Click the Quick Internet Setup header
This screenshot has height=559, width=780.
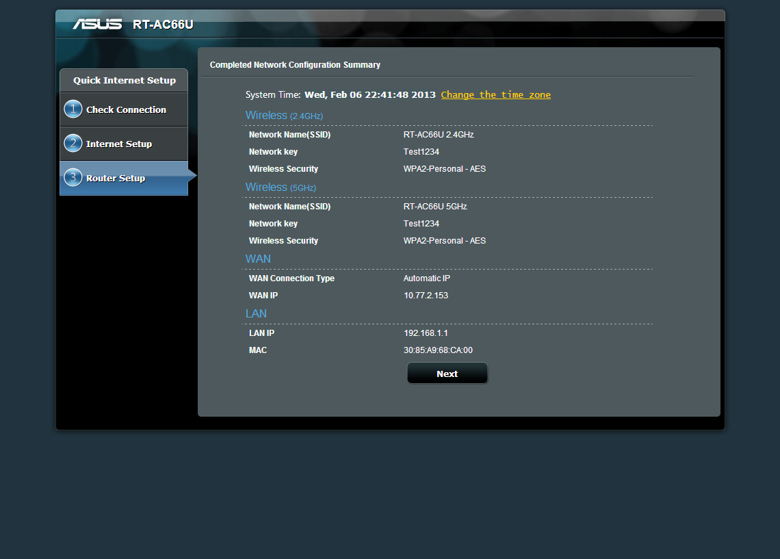click(124, 80)
